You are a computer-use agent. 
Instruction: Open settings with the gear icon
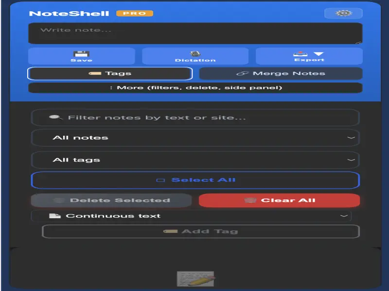(343, 13)
